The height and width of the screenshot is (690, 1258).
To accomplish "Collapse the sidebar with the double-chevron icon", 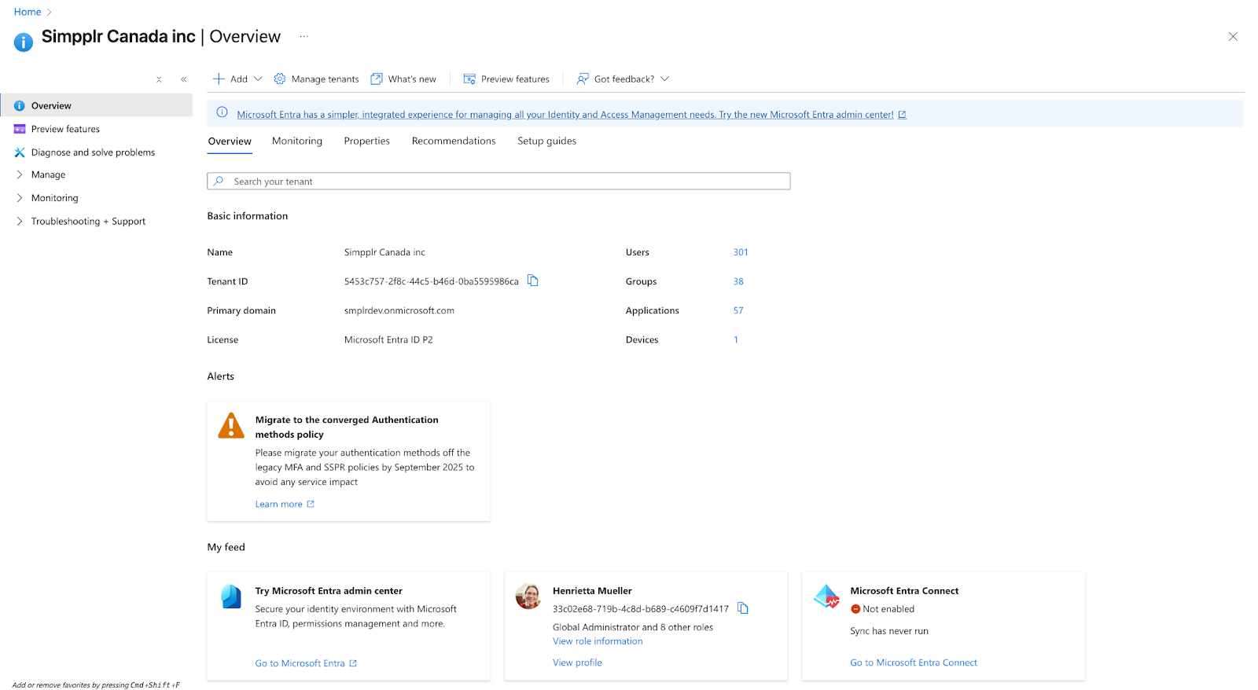I will click(184, 79).
